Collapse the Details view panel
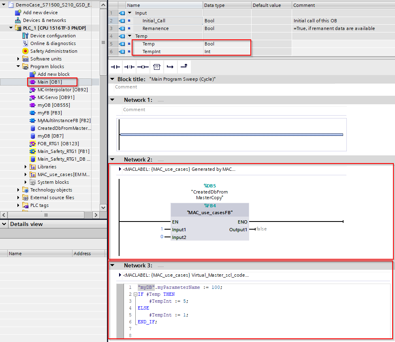Screen dimensions: 395x342 click(4, 224)
